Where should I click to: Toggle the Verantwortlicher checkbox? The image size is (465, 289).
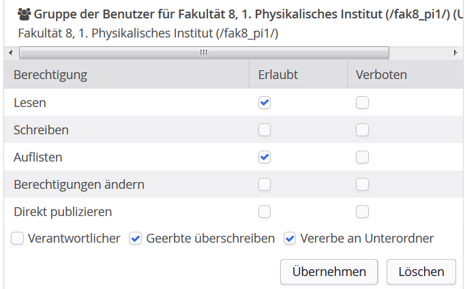17,239
